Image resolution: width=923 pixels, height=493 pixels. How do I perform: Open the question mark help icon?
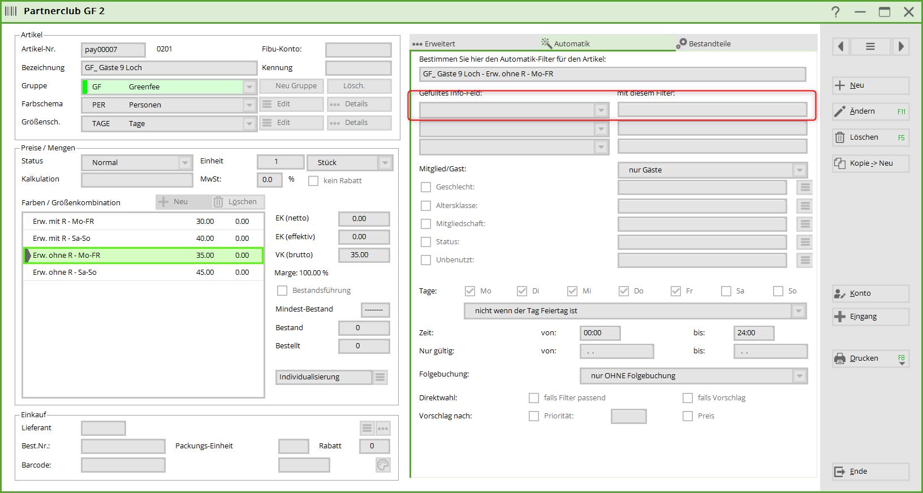click(835, 12)
